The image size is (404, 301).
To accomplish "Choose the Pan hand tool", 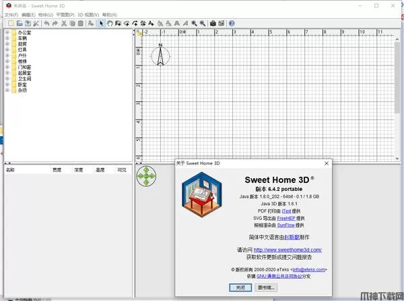I will click(x=110, y=23).
